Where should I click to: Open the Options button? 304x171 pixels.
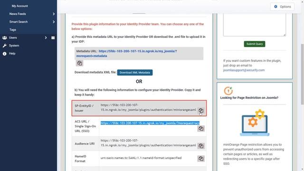282,7
